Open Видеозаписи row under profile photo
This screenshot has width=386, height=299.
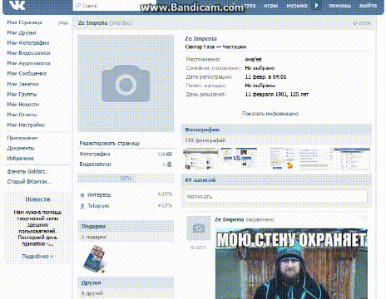(x=126, y=164)
